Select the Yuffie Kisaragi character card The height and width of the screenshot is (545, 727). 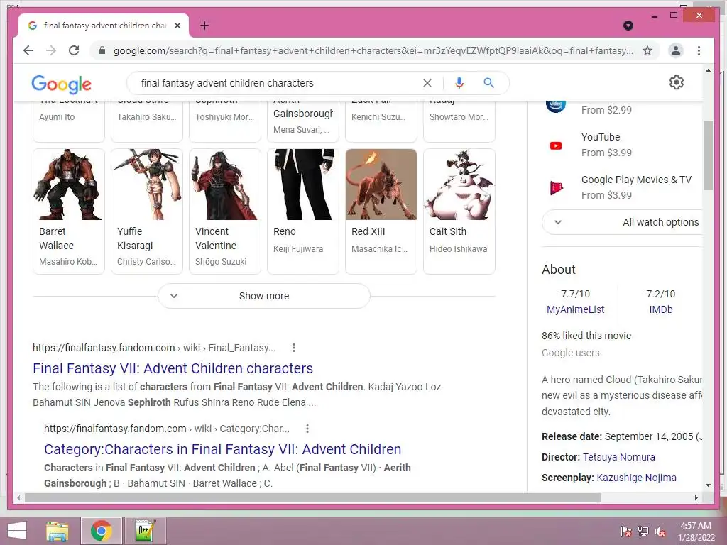pos(146,211)
